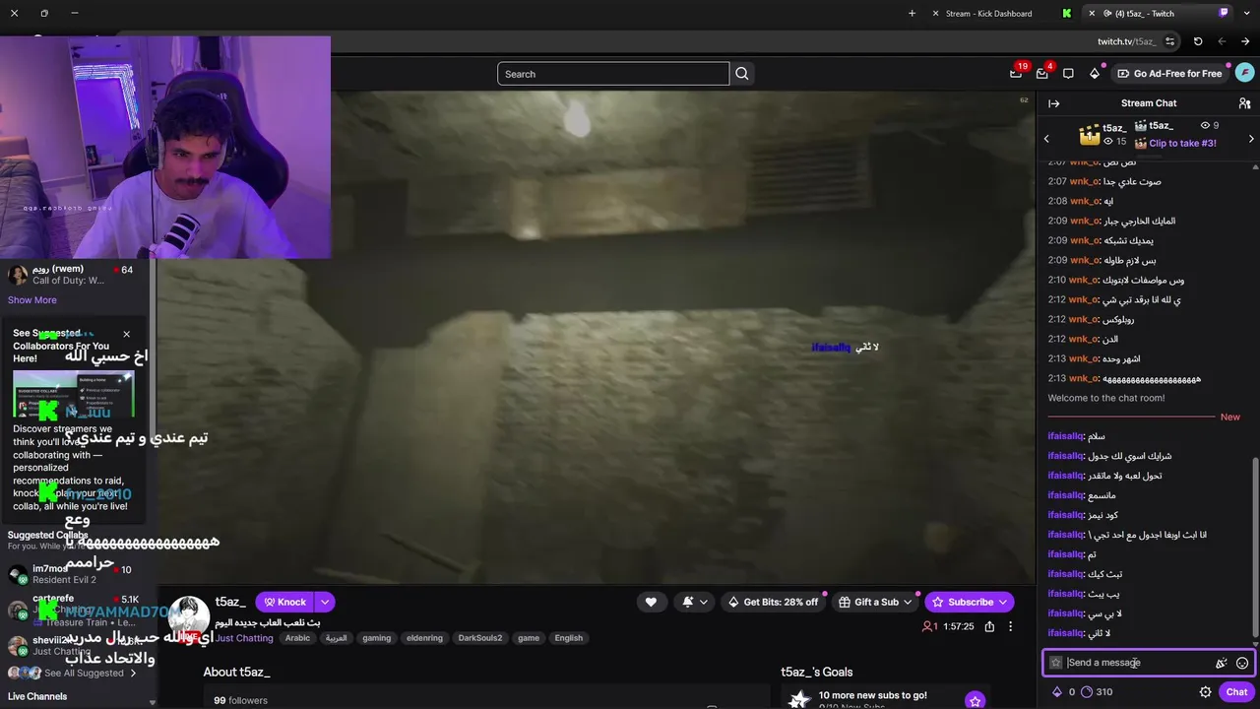Viewport: 1260px width, 709px height.
Task: Show next leaderboard with right chevron
Action: pyautogui.click(x=1251, y=139)
